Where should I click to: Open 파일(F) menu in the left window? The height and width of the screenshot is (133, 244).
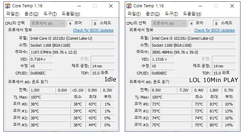click(13, 14)
